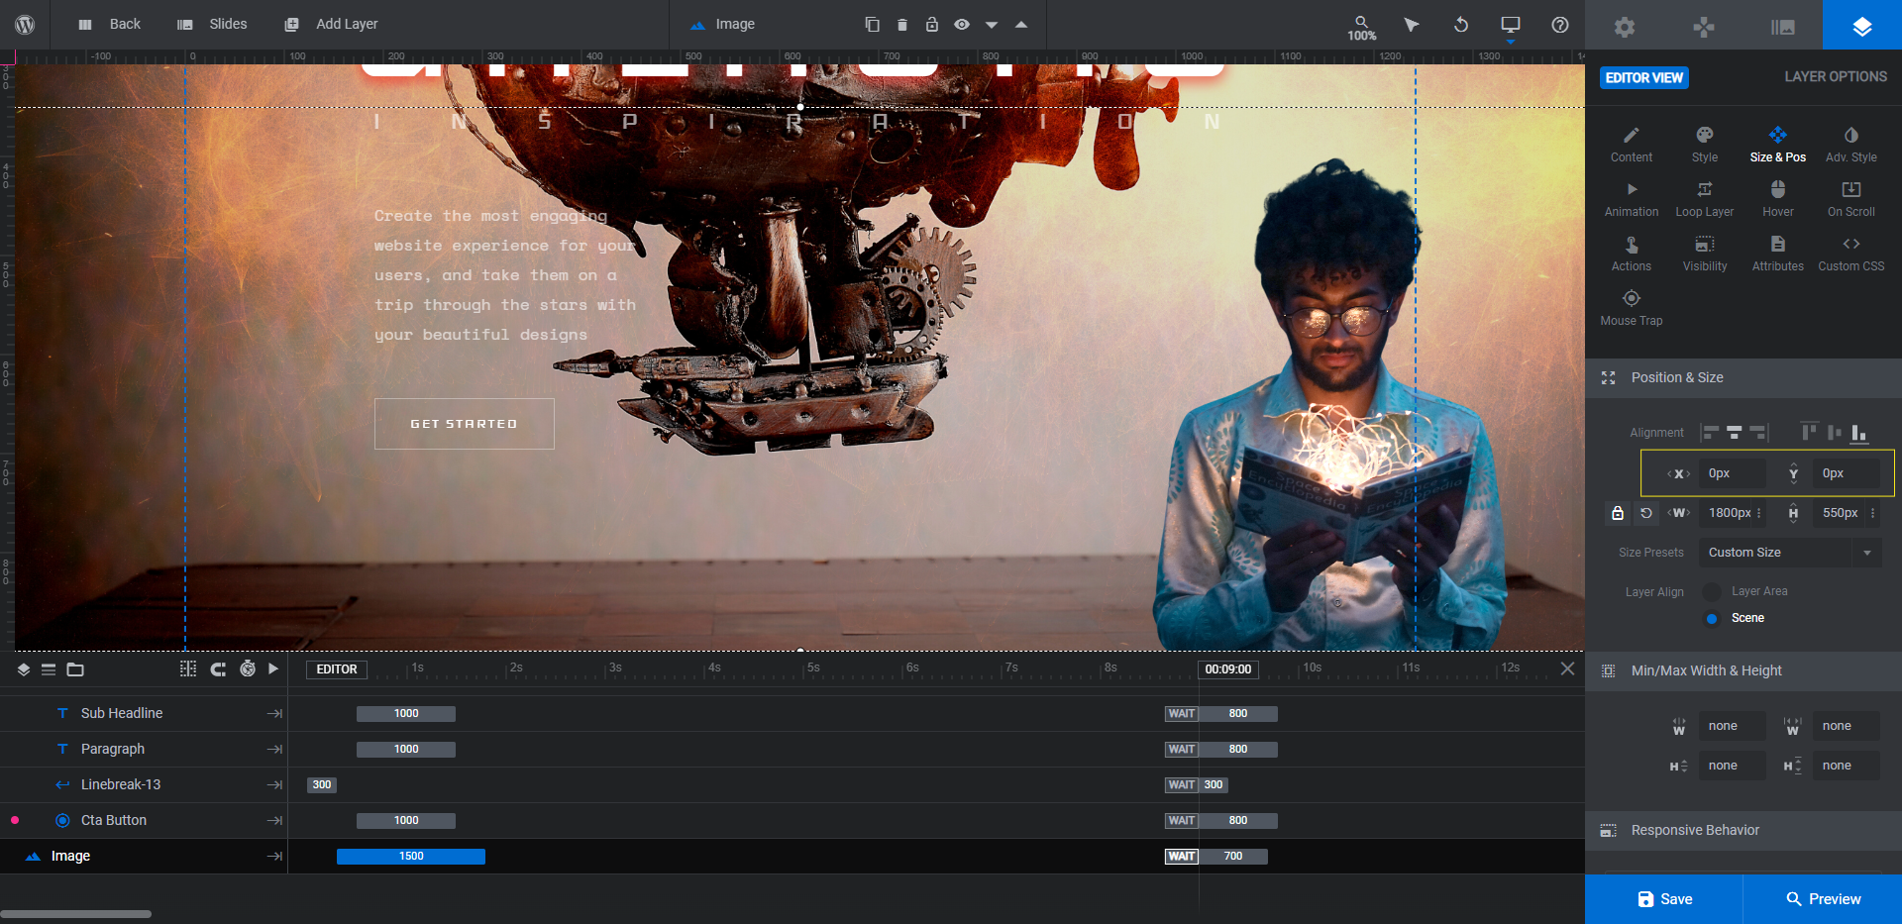
Task: Open the Preview
Action: click(1823, 899)
